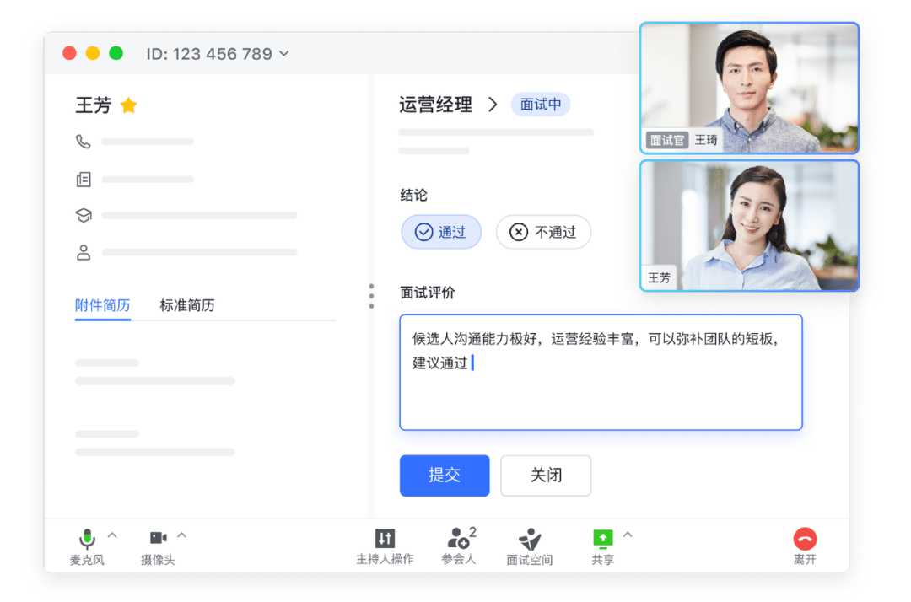This screenshot has width=911, height=602.
Task: Start screen share (共享)
Action: pos(602,546)
